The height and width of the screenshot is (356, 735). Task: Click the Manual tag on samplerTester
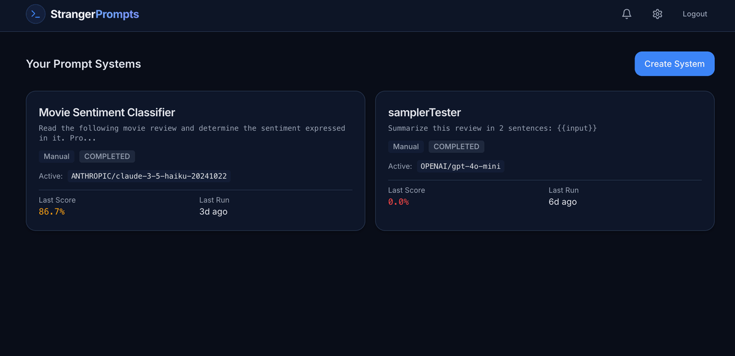(x=405, y=147)
